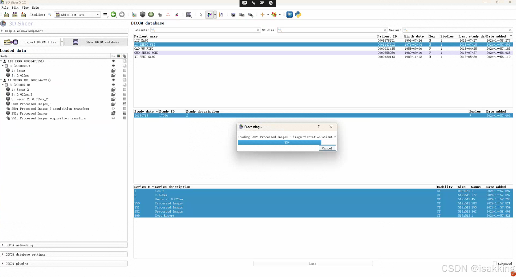Open the Add DICOM Data modules dropdown
The height and width of the screenshot is (277, 516).
[x=77, y=15]
